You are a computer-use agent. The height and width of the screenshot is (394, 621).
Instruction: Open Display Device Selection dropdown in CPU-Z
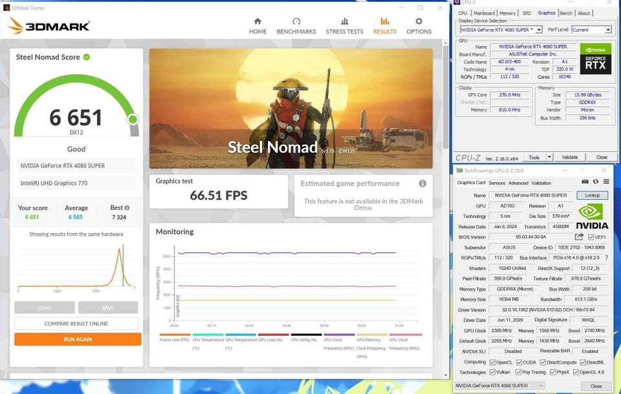click(x=501, y=30)
